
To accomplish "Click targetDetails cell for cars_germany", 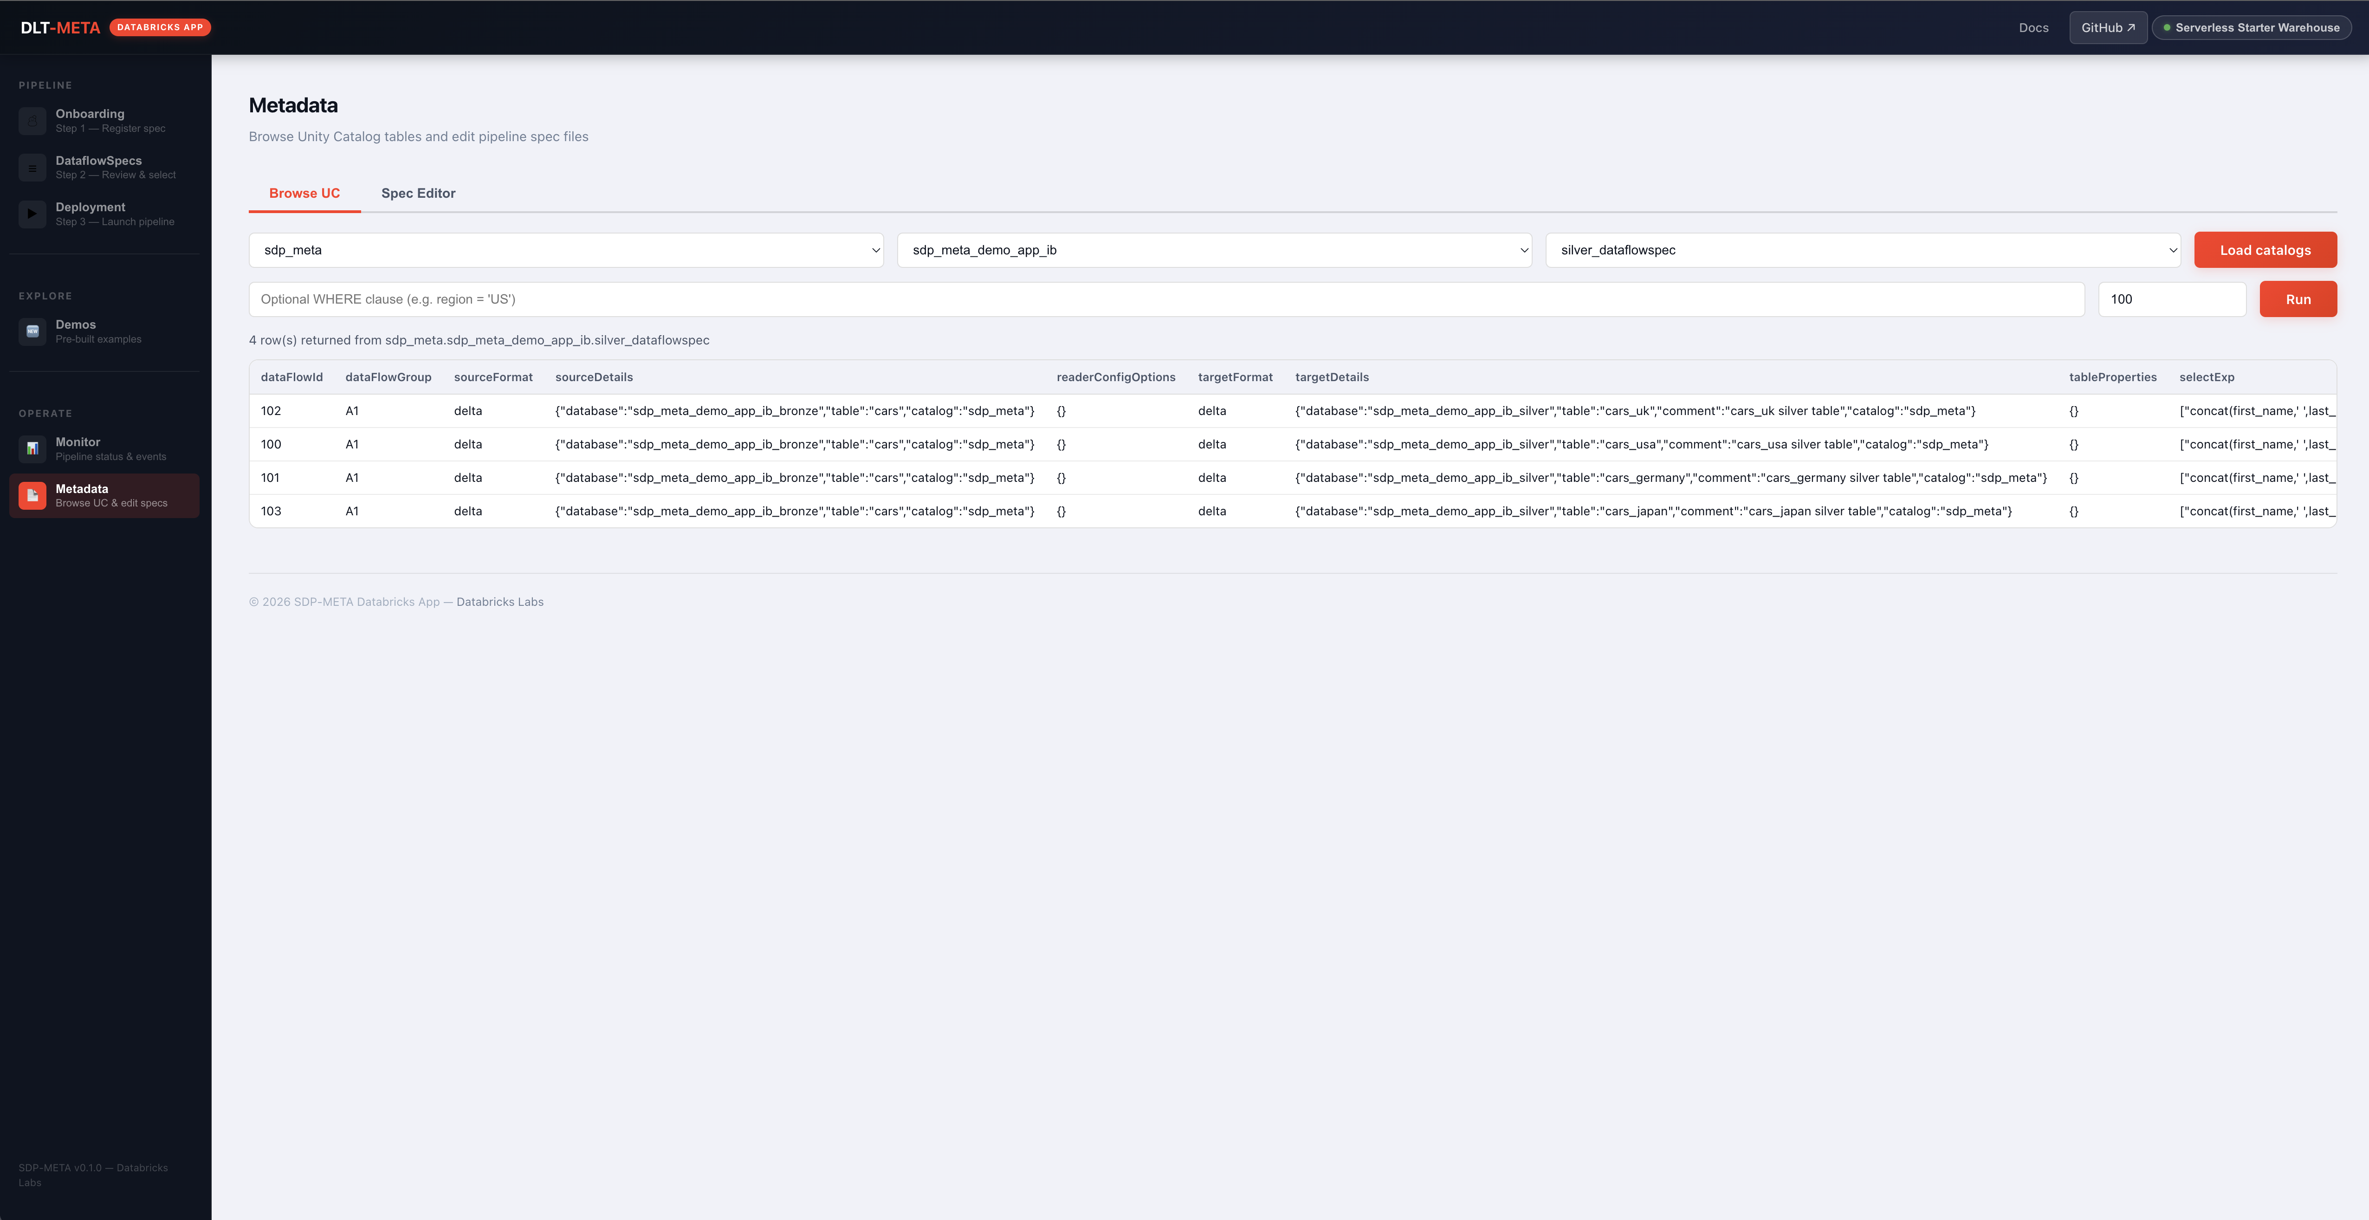I will 1671,478.
